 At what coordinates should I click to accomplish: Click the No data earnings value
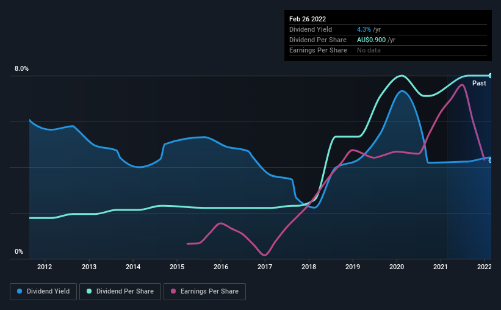click(369, 50)
